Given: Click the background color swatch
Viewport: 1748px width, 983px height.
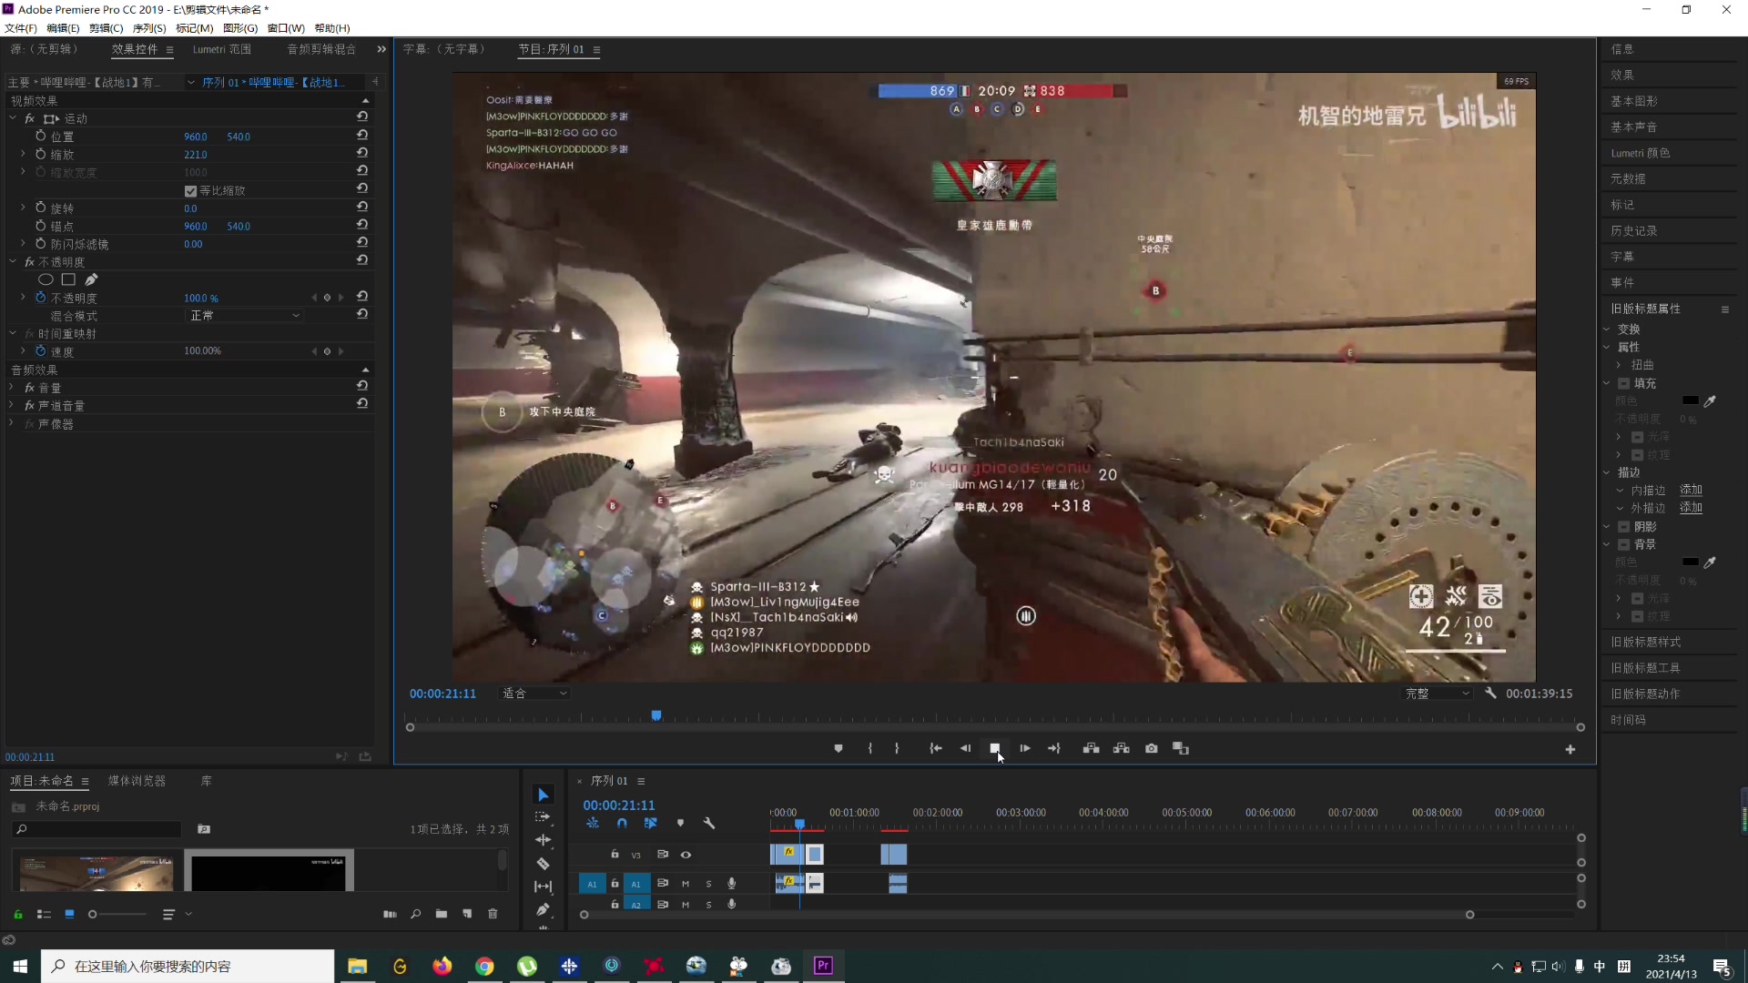Looking at the screenshot, I should (1691, 562).
